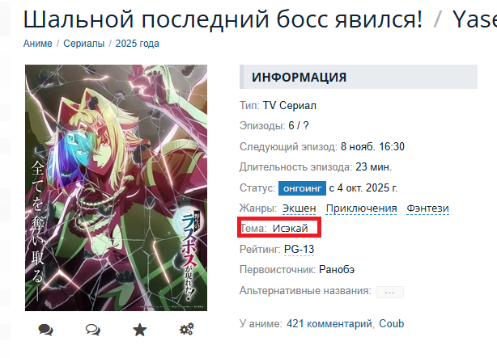Click the star icon below the poster
Viewport: 497px width, 358px height.
(x=140, y=330)
